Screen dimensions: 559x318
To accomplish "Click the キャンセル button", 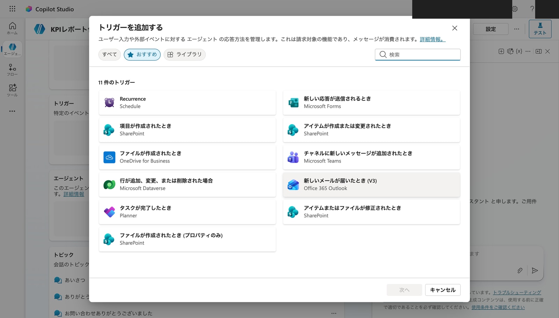I will pos(443,290).
